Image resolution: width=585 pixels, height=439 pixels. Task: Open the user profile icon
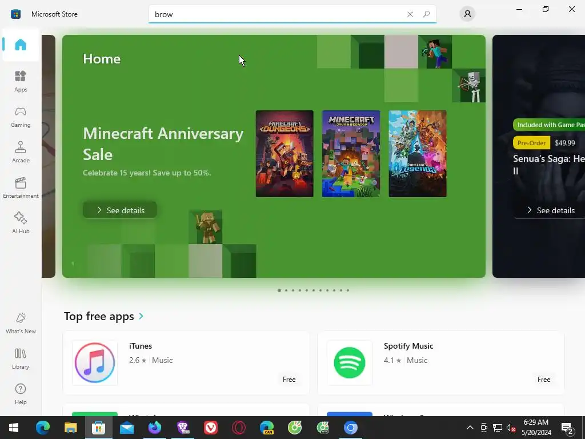tap(467, 14)
